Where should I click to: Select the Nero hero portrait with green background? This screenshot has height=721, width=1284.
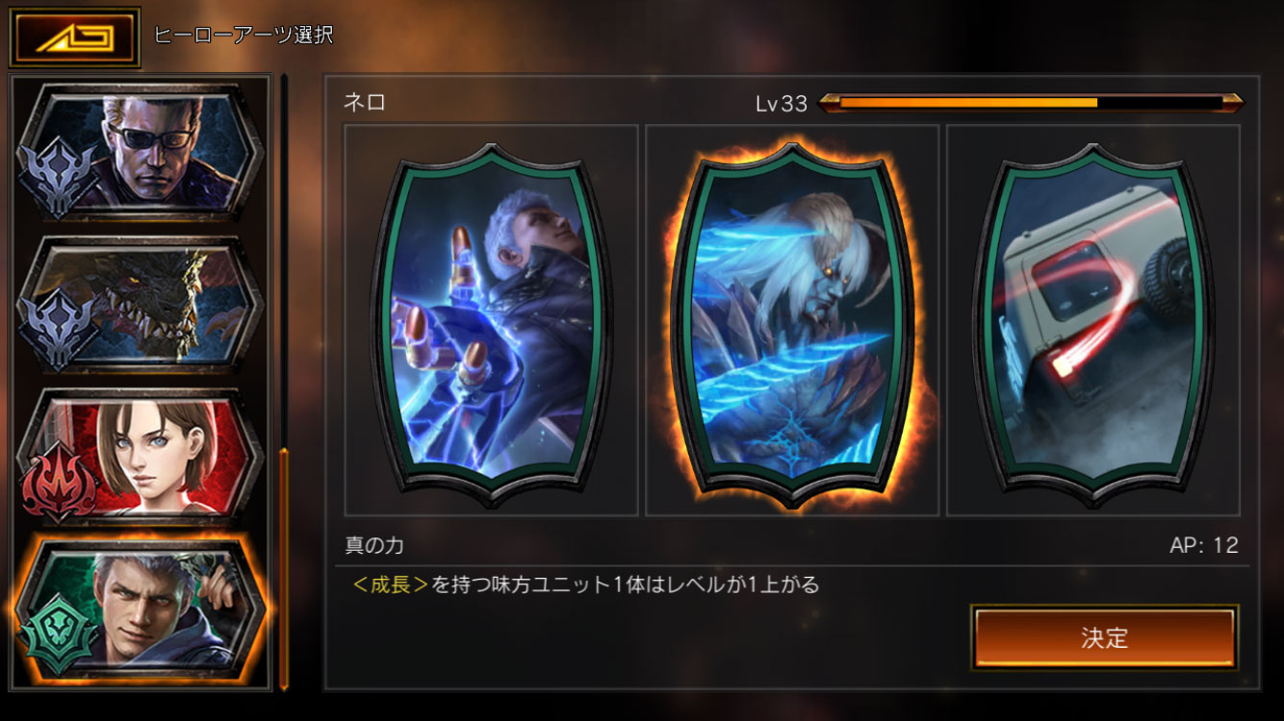click(141, 608)
